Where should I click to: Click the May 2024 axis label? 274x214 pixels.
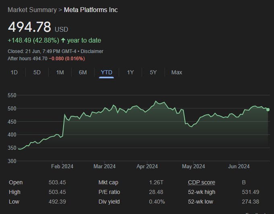(x=194, y=166)
